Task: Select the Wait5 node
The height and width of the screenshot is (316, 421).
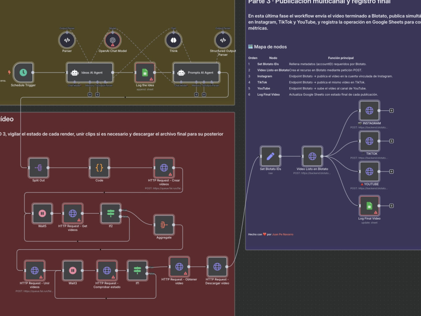Action: point(42,213)
